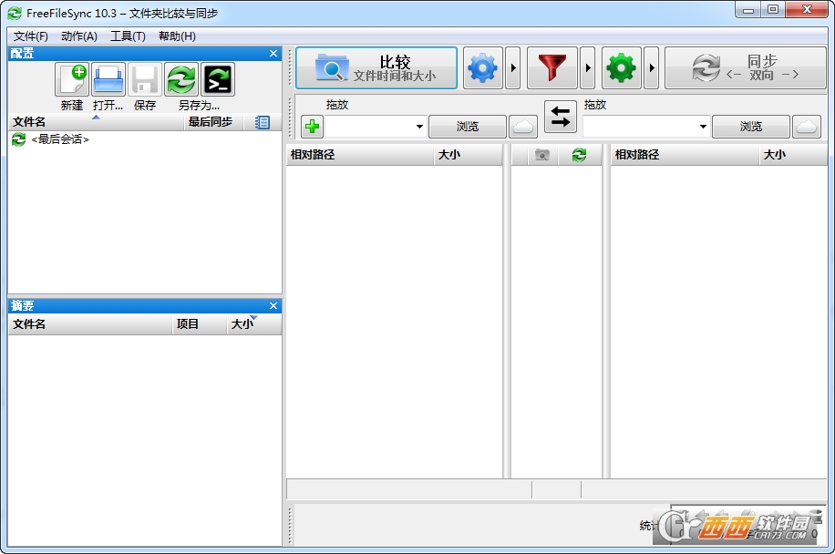Click the 同步 synchronize button
The width and height of the screenshot is (835, 554).
click(x=746, y=68)
